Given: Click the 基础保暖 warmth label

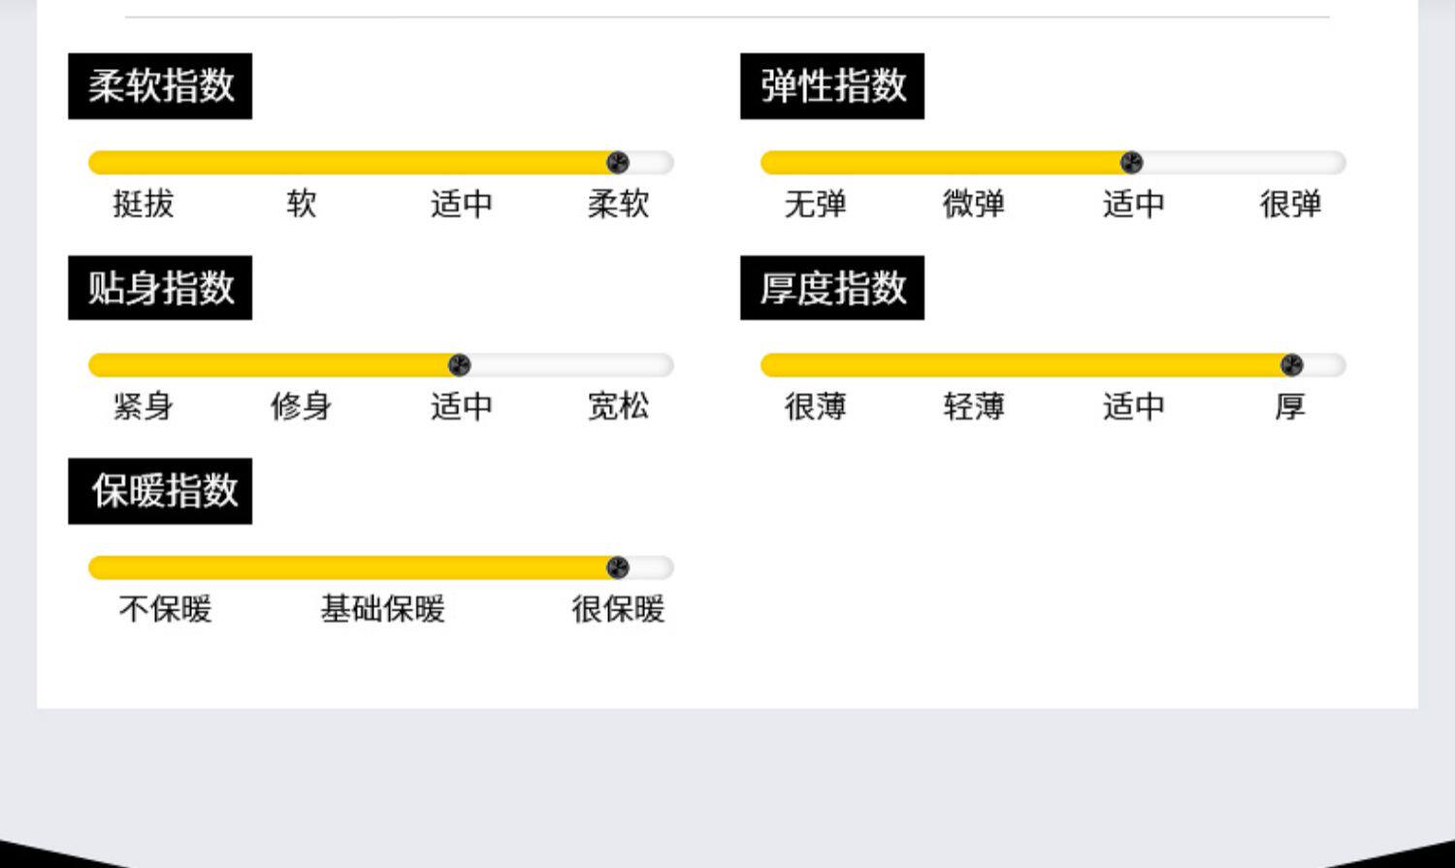Looking at the screenshot, I should pyautogui.click(x=382, y=609).
